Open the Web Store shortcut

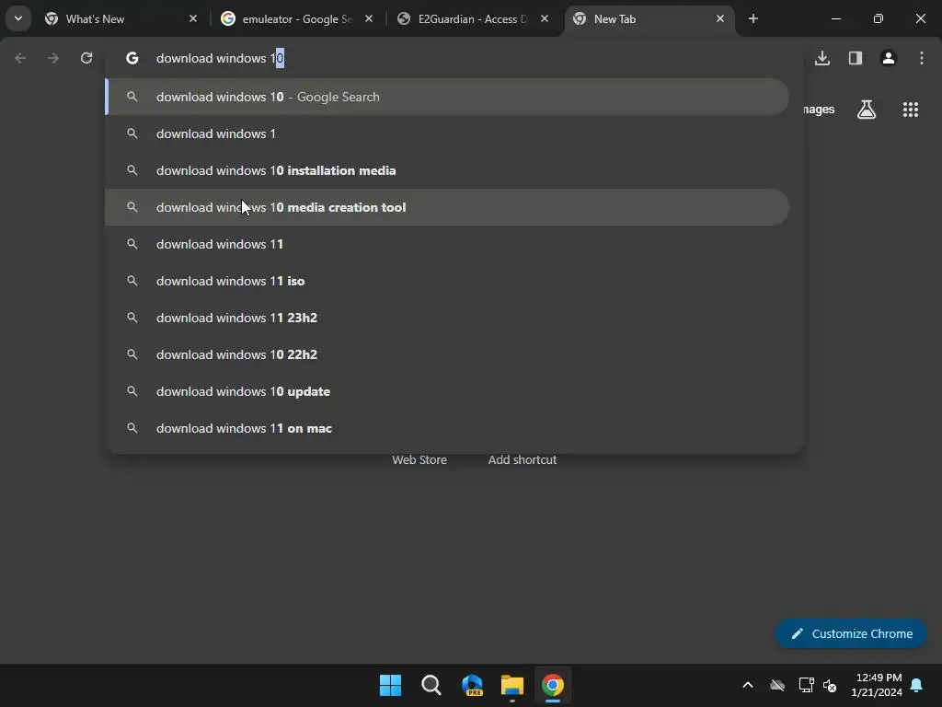point(419,460)
